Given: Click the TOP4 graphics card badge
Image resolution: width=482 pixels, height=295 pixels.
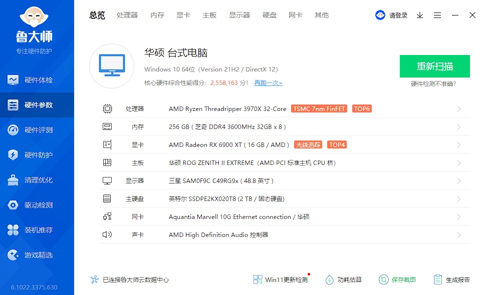Looking at the screenshot, I should coord(337,144).
